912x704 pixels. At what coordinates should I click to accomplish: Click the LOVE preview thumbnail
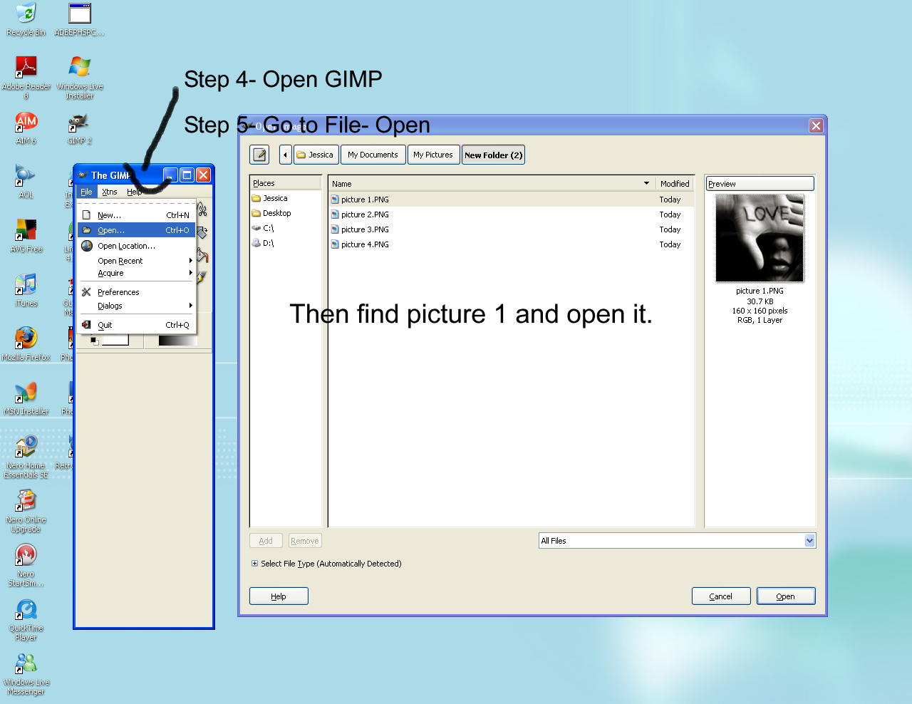pyautogui.click(x=760, y=238)
